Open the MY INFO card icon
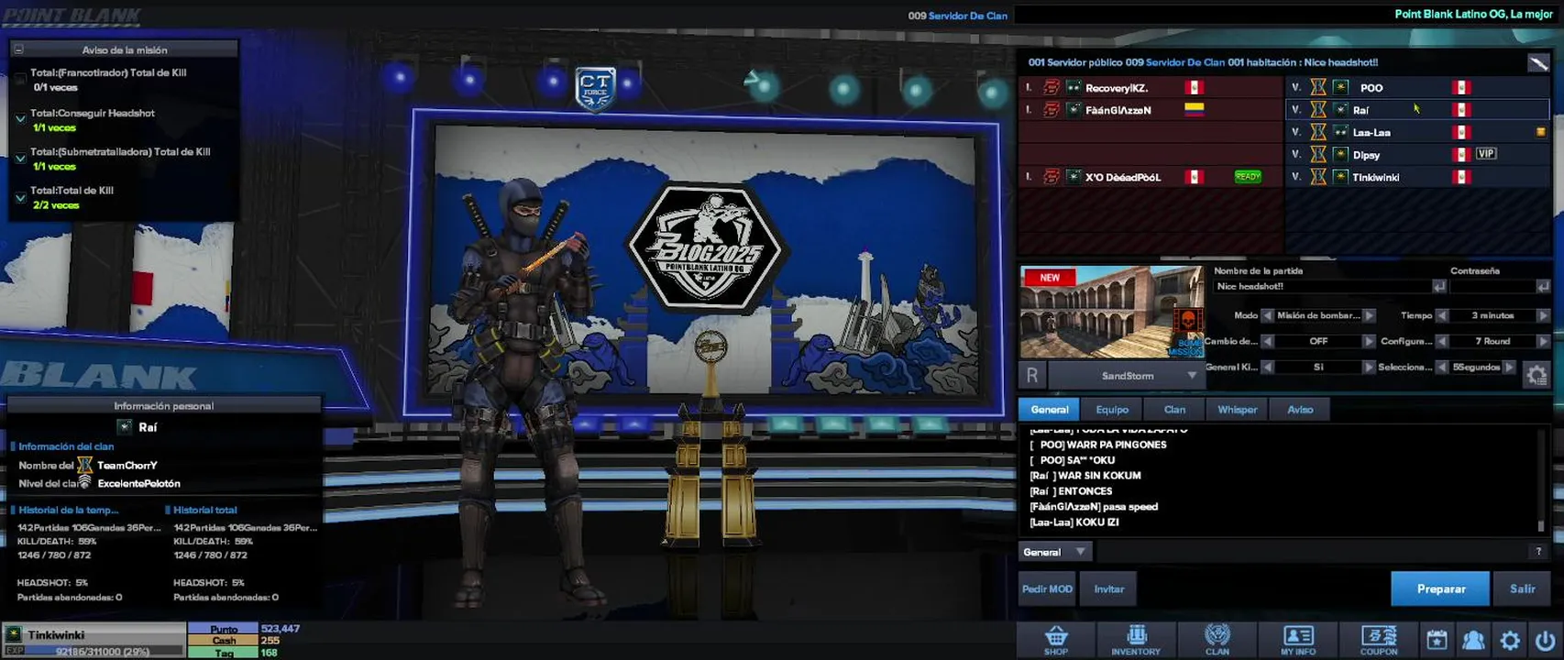This screenshot has width=1564, height=660. [x=1298, y=639]
